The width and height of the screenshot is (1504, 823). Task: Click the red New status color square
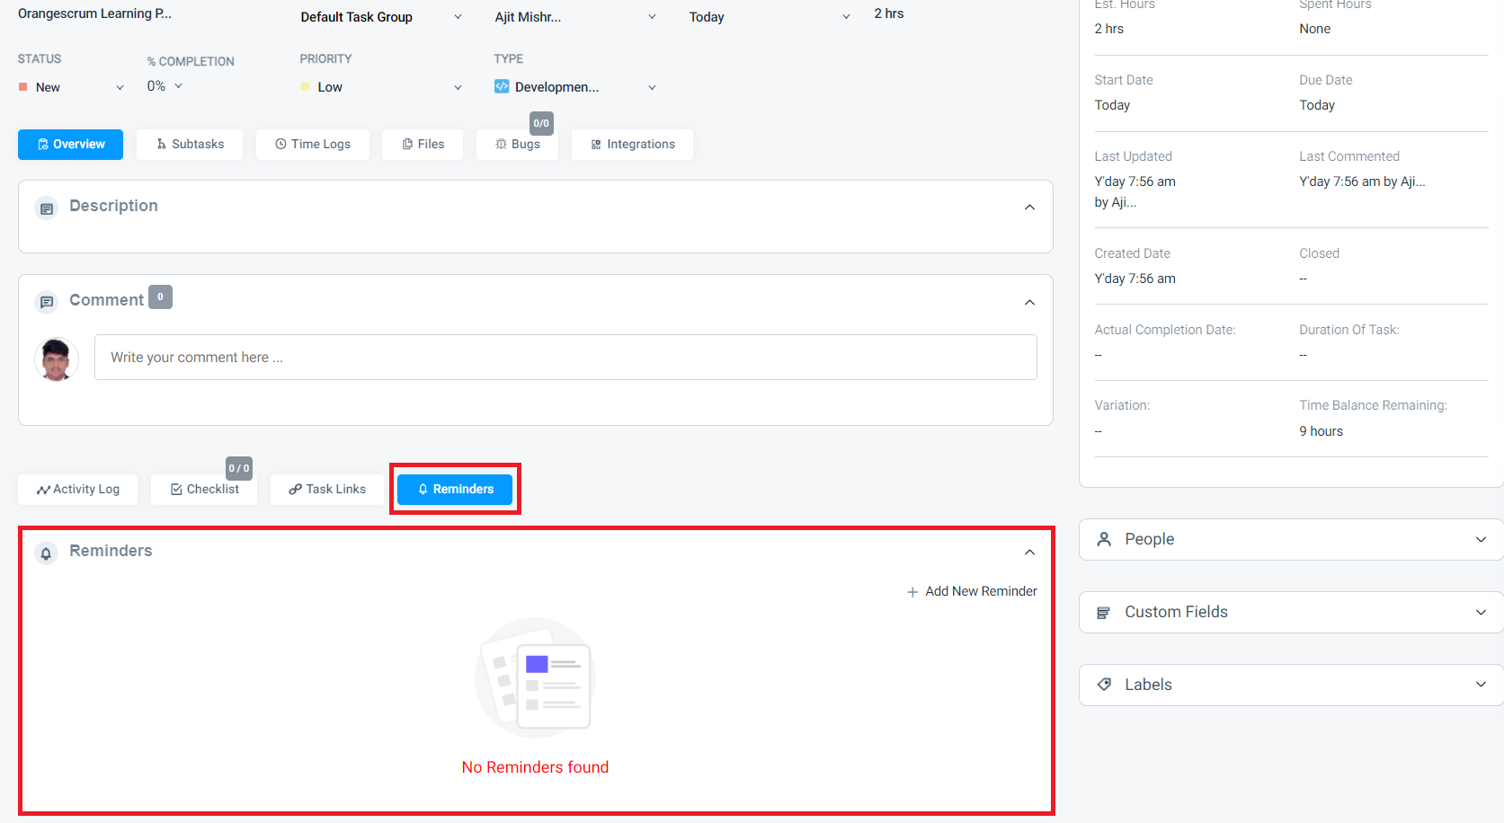click(22, 87)
